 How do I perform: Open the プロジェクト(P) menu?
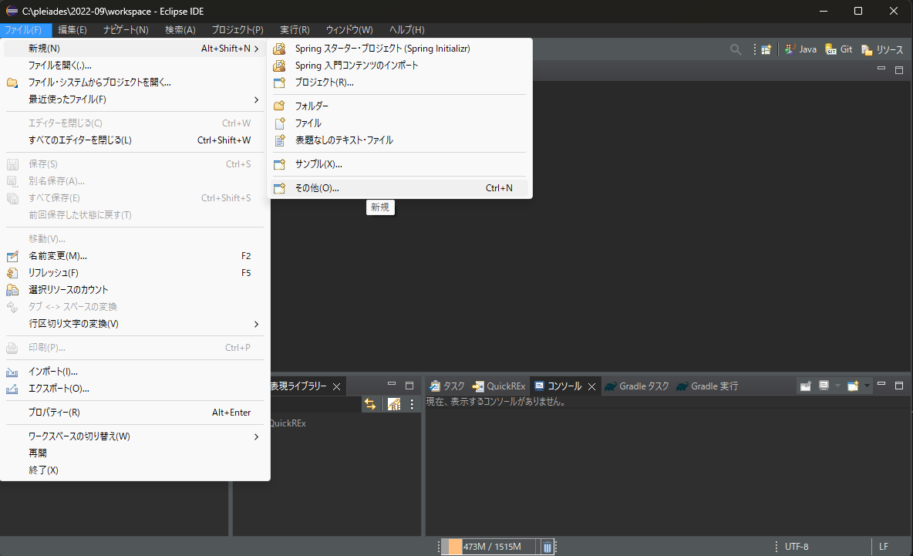coord(238,30)
